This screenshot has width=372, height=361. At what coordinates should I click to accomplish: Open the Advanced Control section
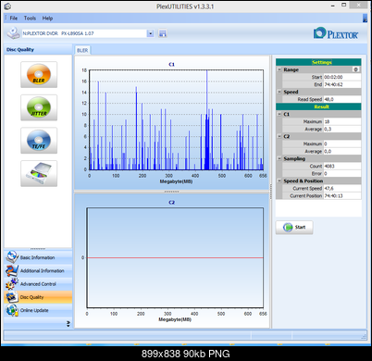(x=39, y=284)
